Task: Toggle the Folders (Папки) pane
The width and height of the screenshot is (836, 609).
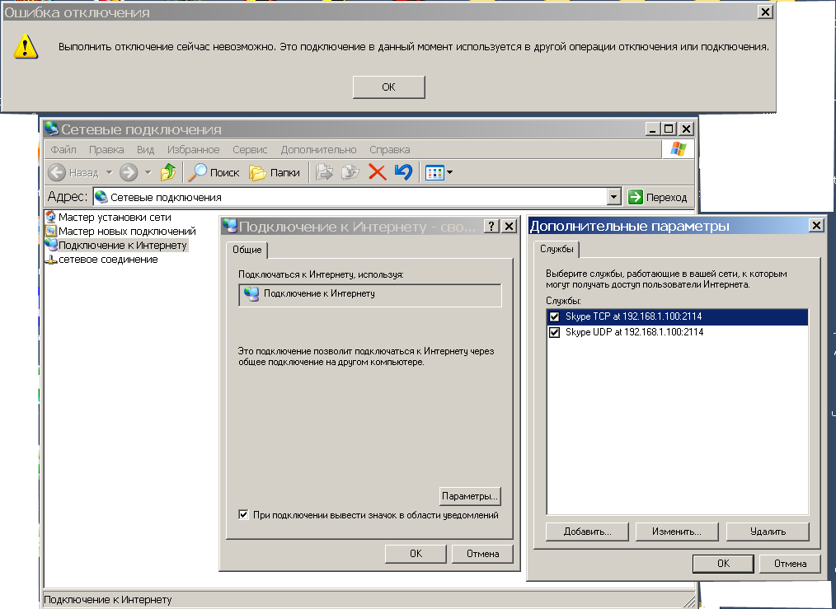Action: 275,172
